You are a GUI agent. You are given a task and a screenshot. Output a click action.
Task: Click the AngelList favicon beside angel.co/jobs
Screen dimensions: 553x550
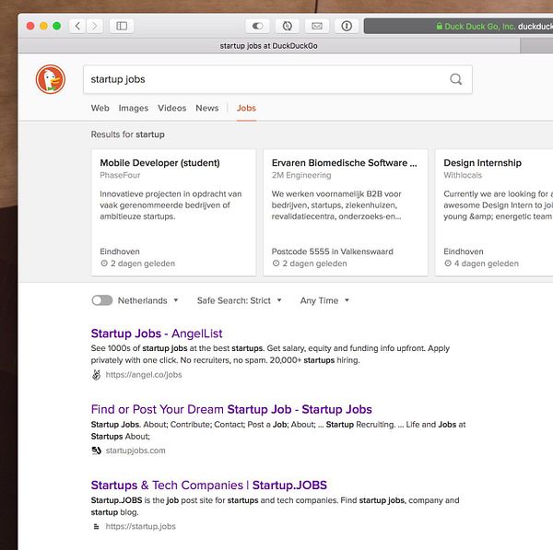point(96,375)
